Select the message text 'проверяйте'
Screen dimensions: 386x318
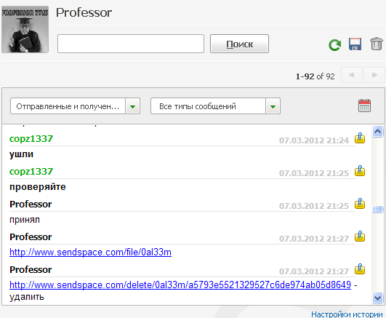click(38, 187)
